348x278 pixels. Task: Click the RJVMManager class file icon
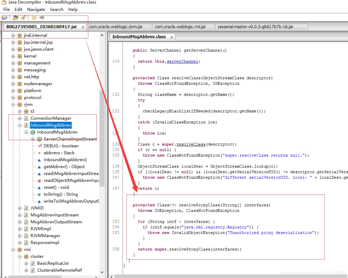(26, 236)
